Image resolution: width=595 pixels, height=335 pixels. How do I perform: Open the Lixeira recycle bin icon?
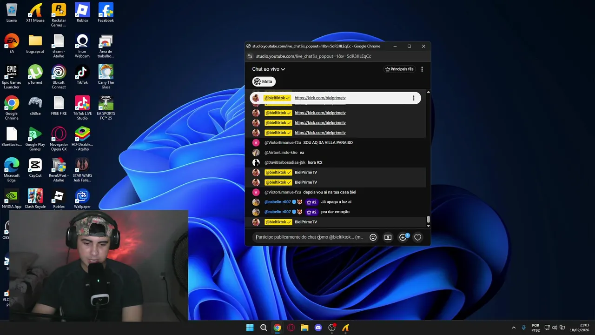pos(12,13)
